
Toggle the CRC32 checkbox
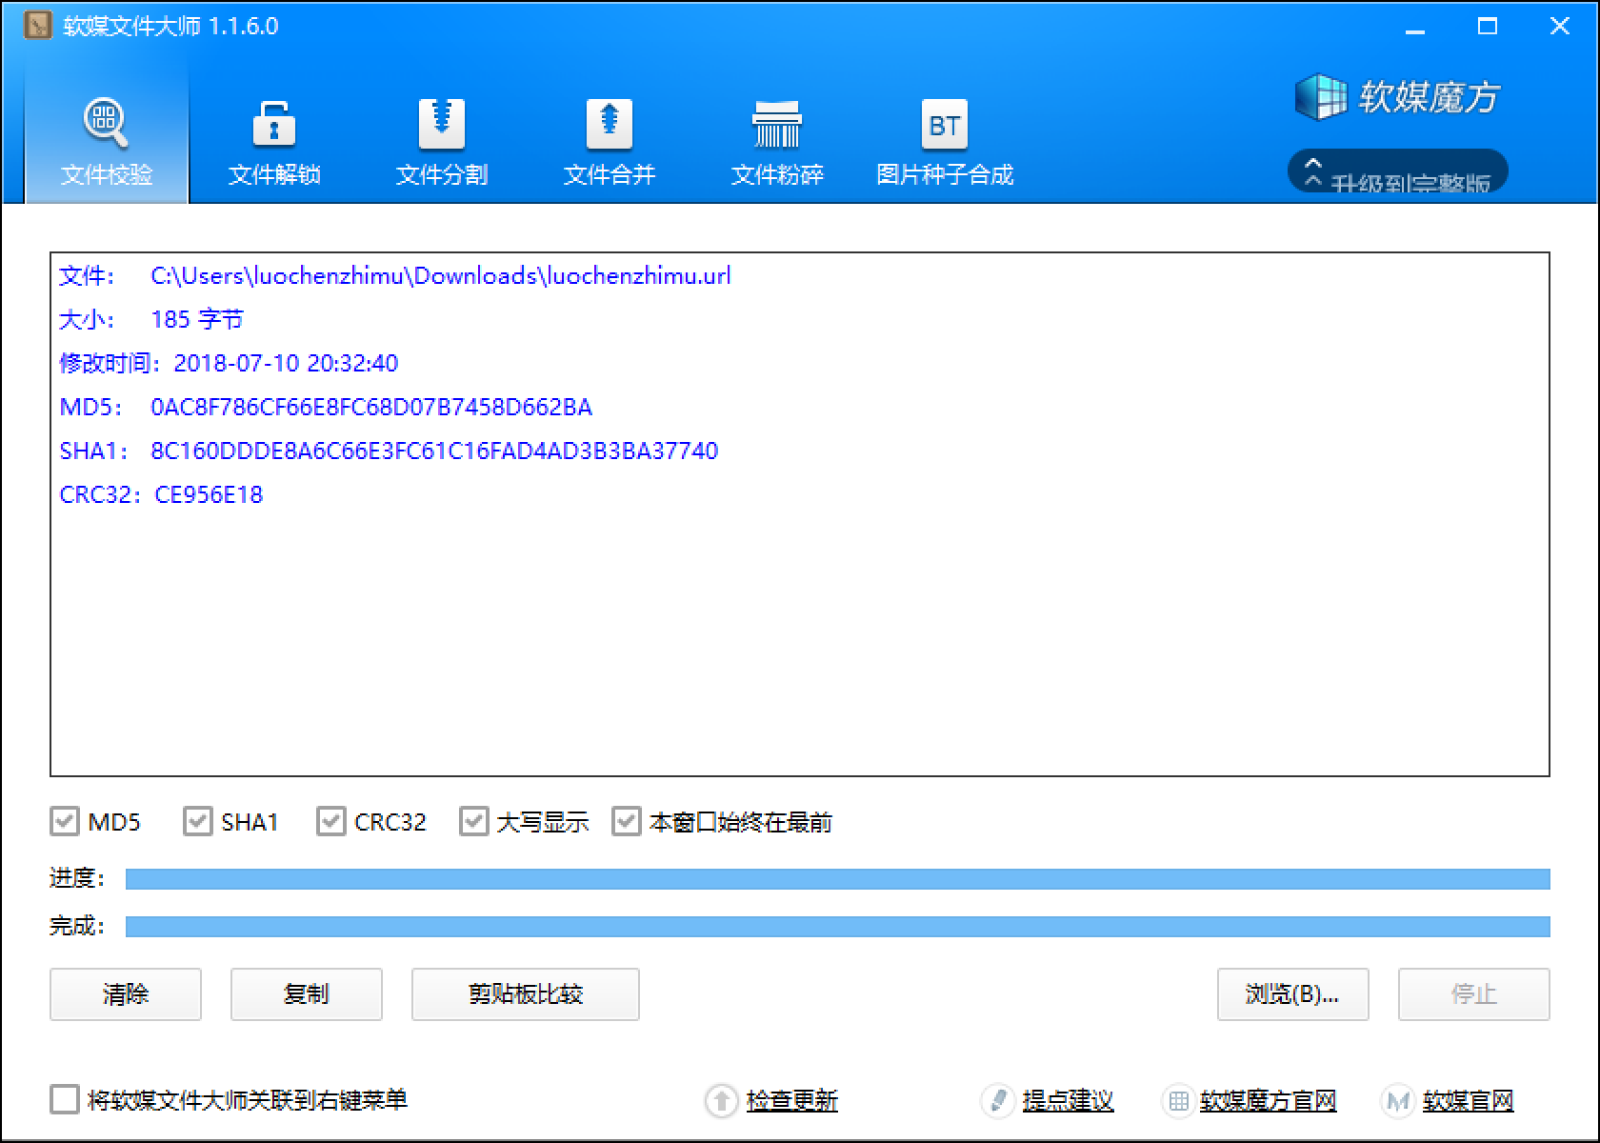[x=330, y=821]
